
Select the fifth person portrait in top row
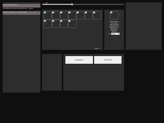coord(80,15)
